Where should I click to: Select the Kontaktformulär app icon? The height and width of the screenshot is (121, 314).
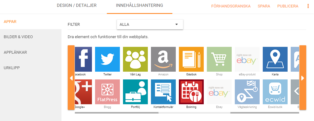click(x=163, y=92)
